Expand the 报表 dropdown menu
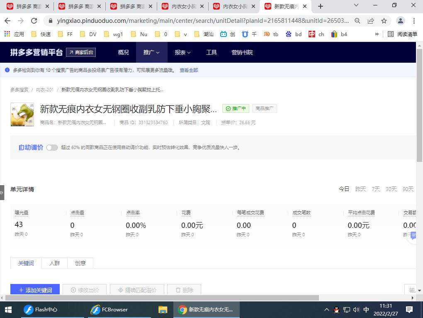This screenshot has height=318, width=423. point(182,52)
